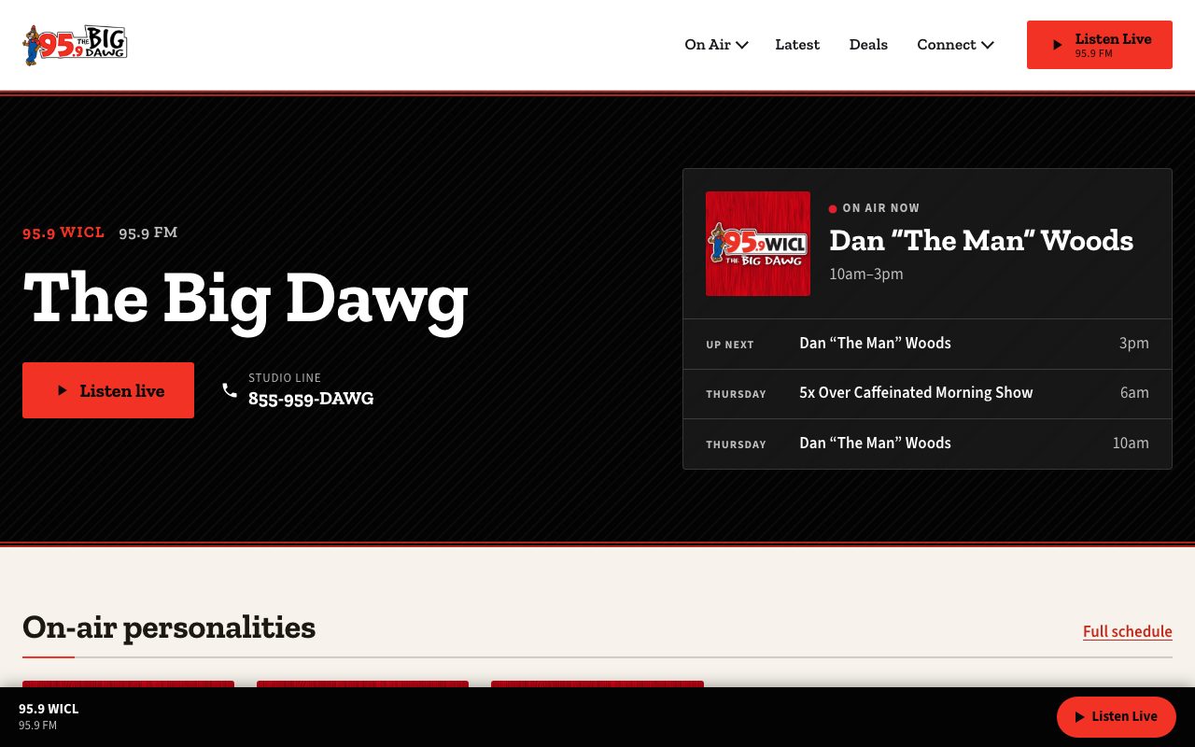
Task: Click The Big Dawg heading
Action: pos(246,299)
